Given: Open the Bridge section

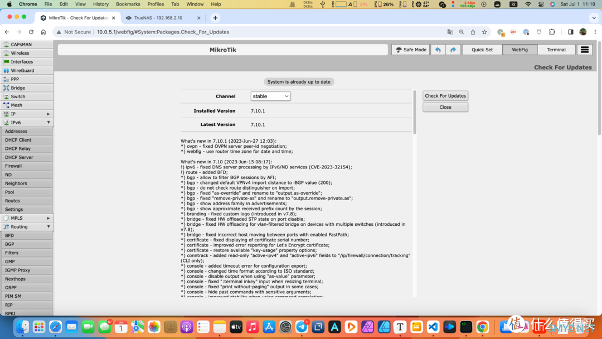Looking at the screenshot, I should pyautogui.click(x=27, y=88).
